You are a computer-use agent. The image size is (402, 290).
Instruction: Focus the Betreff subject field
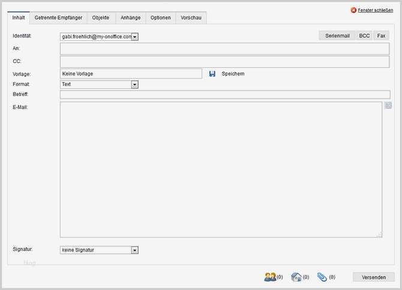pyautogui.click(x=225, y=94)
